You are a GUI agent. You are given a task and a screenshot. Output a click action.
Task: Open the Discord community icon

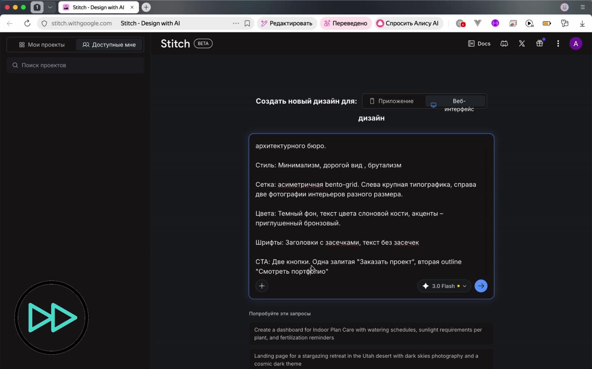(504, 43)
